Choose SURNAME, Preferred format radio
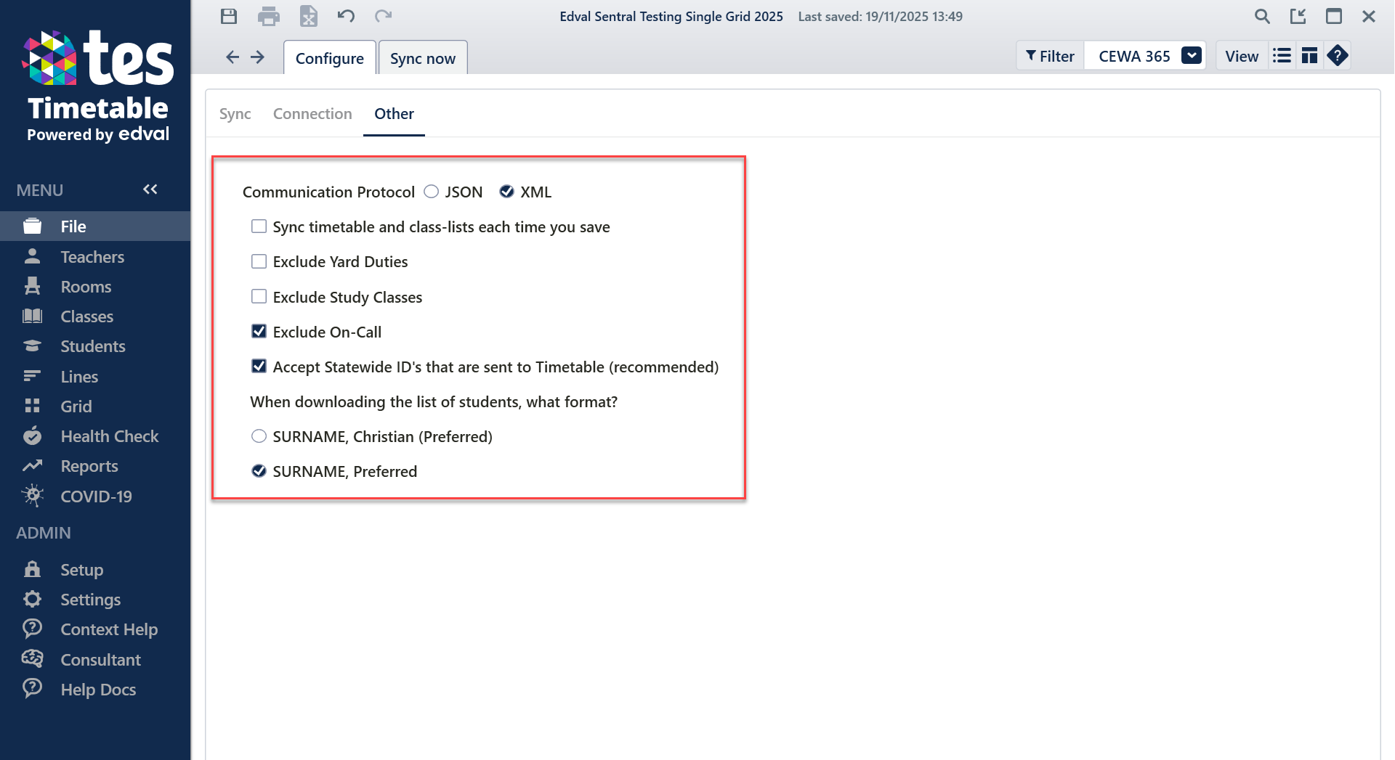 tap(259, 471)
